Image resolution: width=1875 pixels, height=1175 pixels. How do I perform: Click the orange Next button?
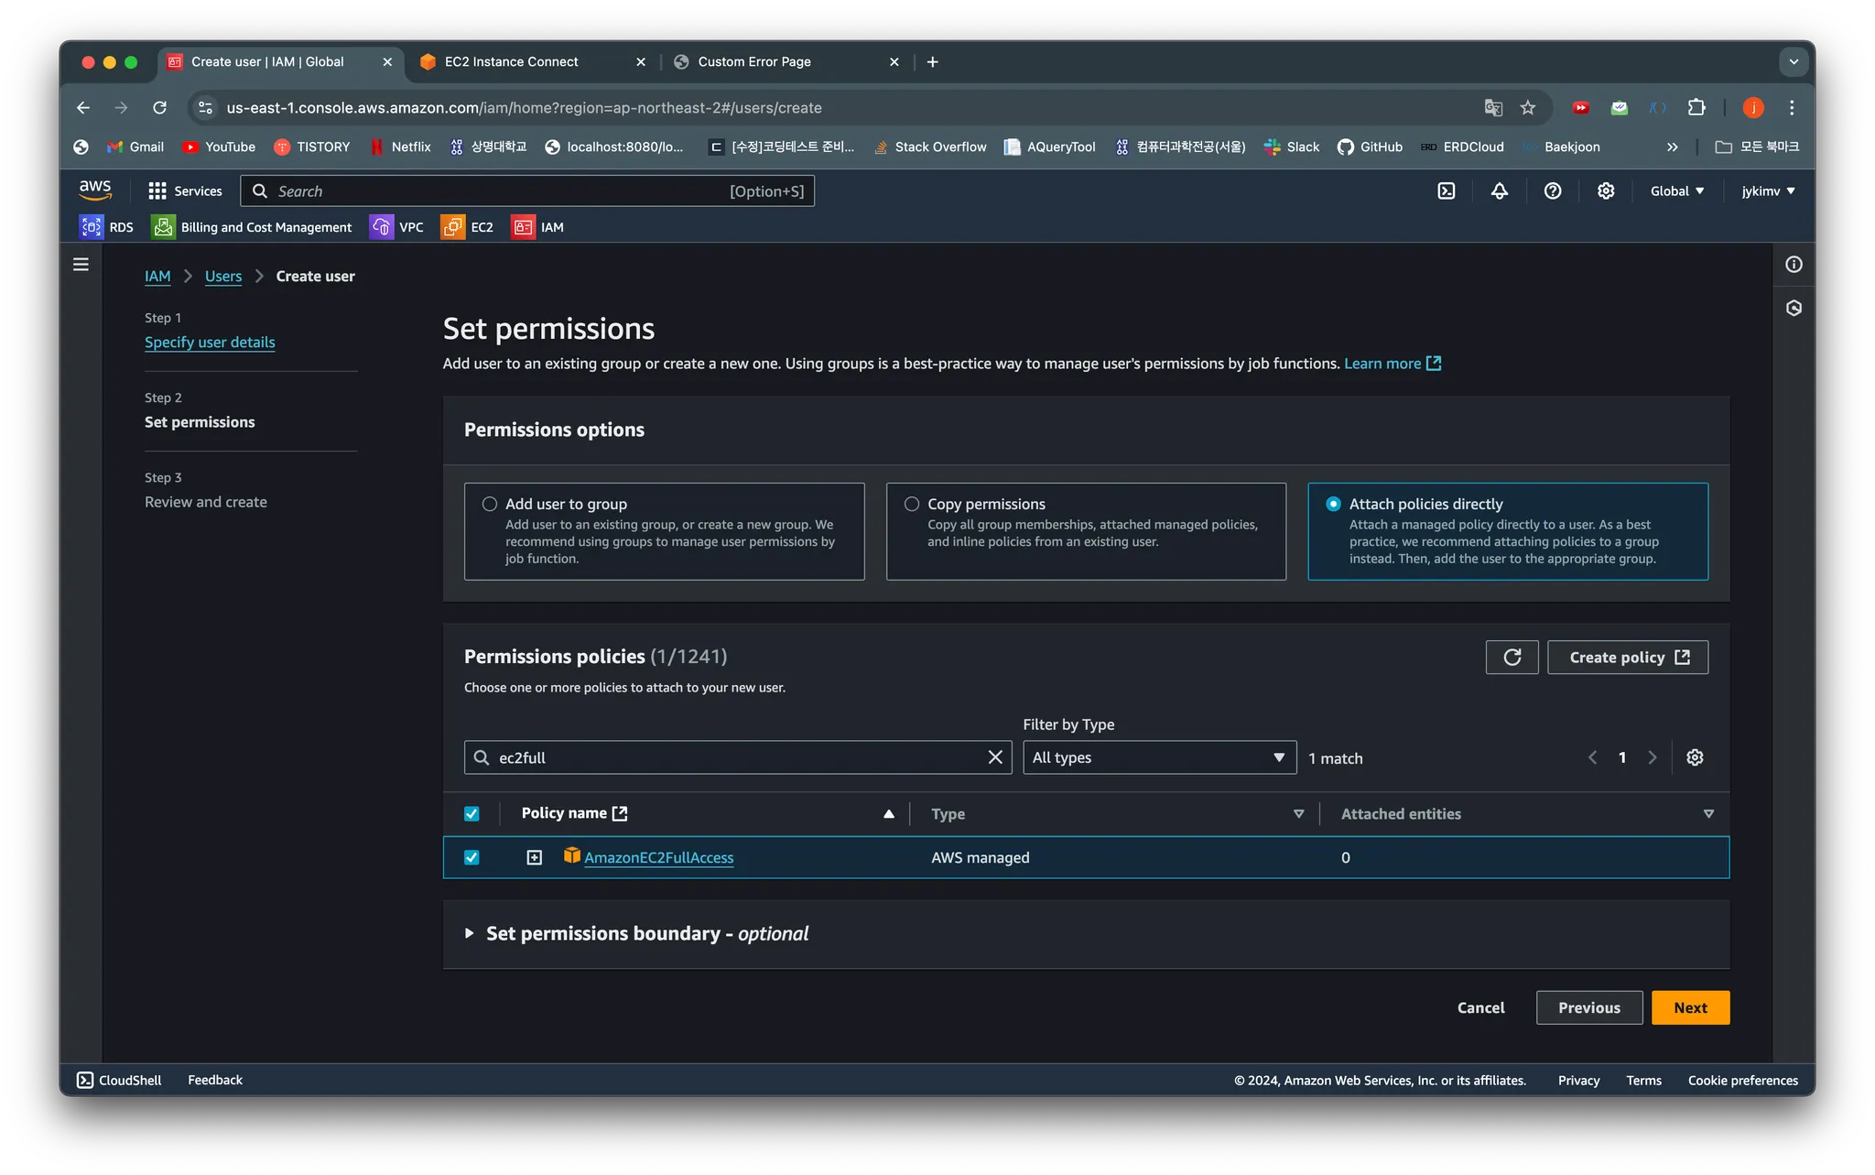[x=1689, y=1007]
